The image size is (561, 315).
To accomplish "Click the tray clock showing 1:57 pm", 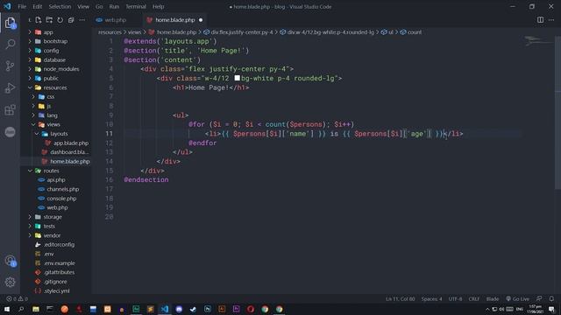I will [536, 309].
